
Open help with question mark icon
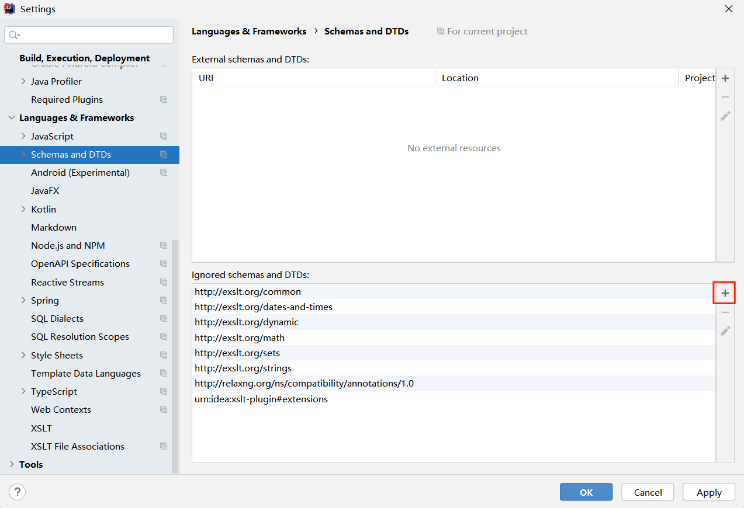(x=18, y=492)
